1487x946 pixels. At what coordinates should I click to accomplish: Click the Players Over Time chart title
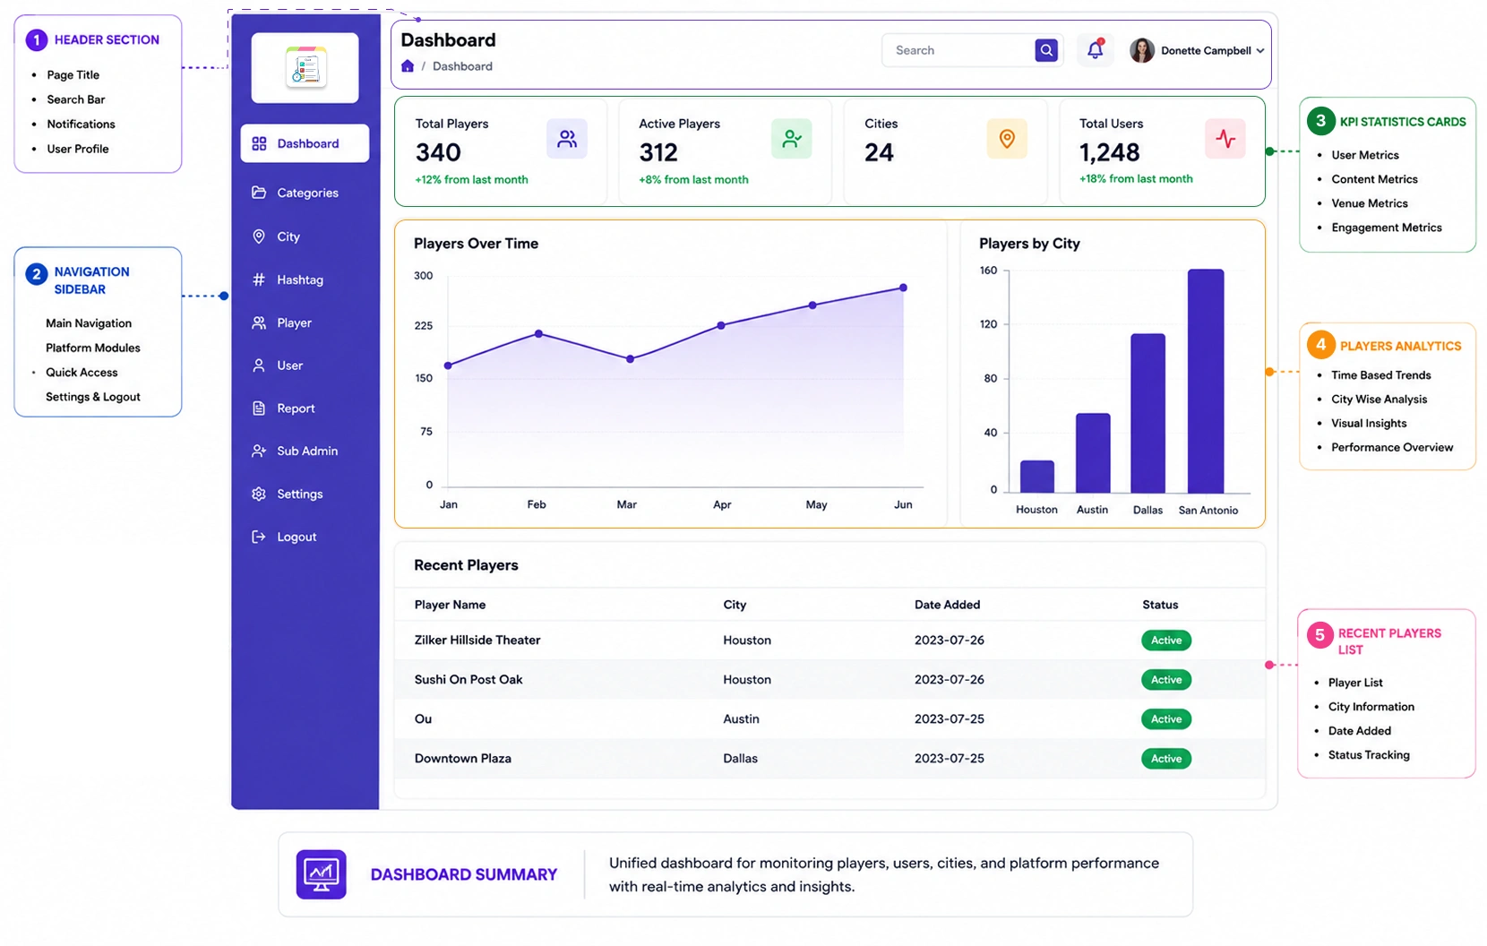pos(476,244)
